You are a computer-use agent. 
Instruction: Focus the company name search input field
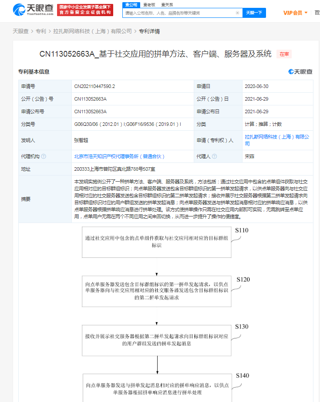(x=179, y=13)
